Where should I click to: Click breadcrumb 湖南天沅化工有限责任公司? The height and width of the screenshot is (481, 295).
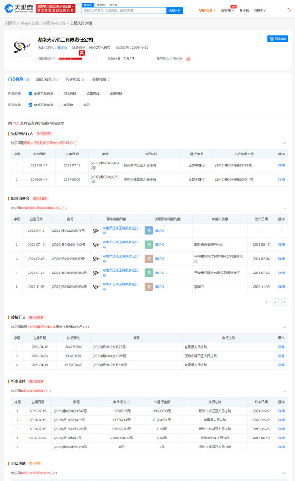pos(43,23)
